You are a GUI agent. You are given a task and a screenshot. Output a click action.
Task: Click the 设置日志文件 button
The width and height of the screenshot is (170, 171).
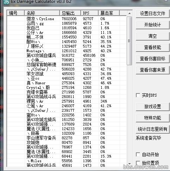tap(152, 14)
